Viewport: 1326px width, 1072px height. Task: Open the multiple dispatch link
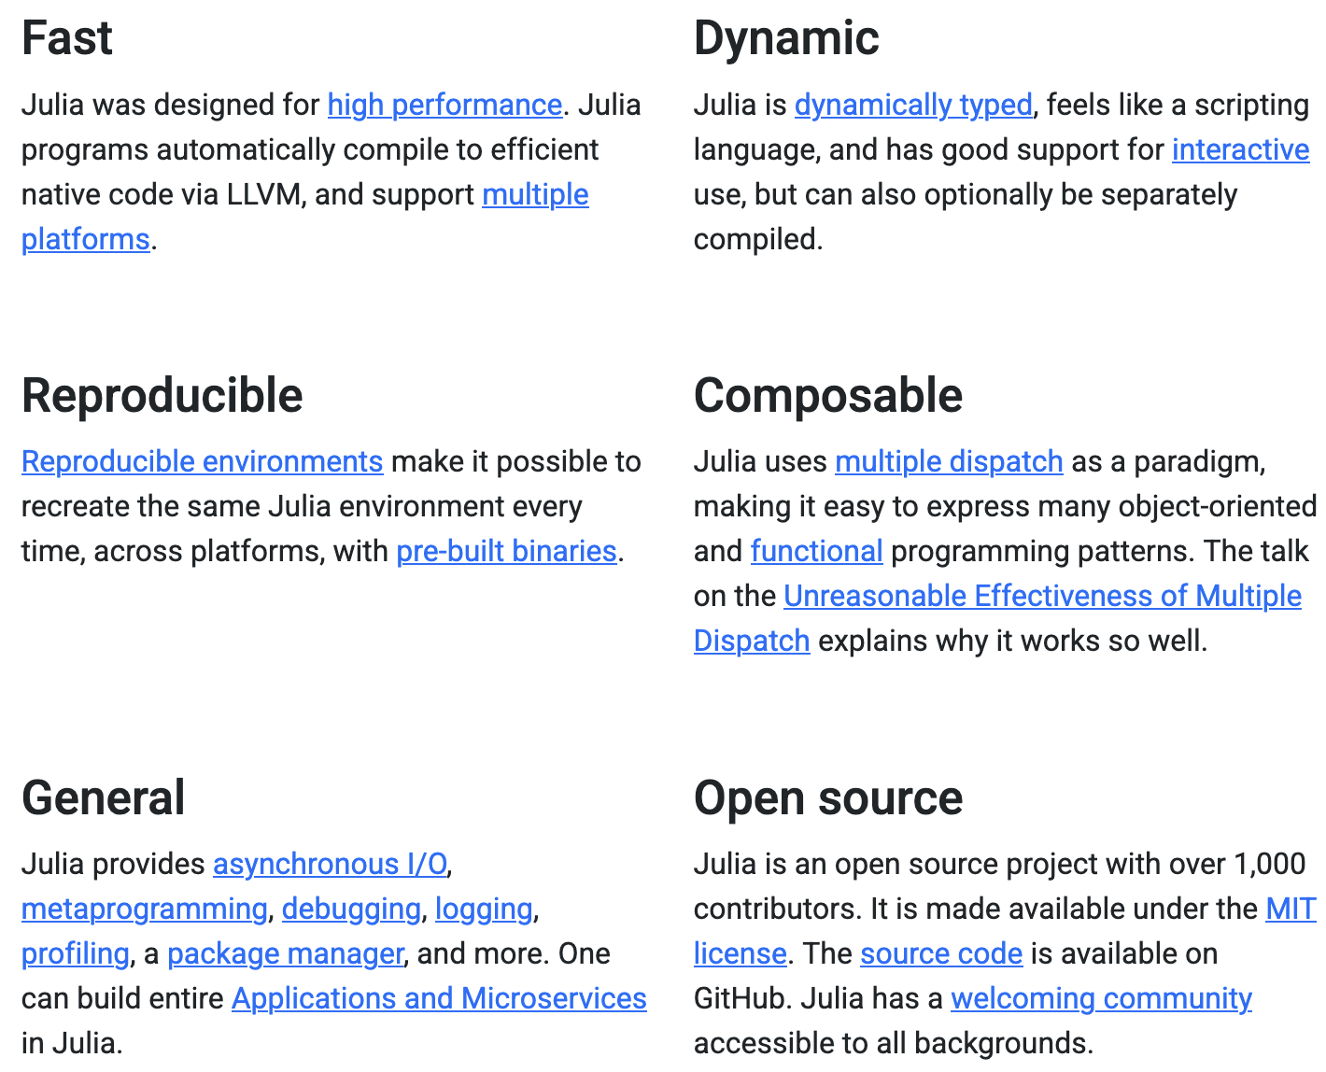tap(949, 461)
